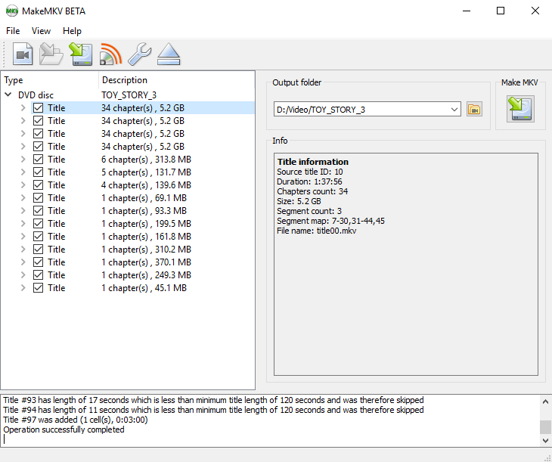Select the row '1 chapter(s) , 310.2 MB'
Screen dimensions: 552x462
click(146, 250)
